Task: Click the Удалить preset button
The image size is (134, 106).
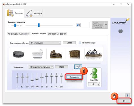Action: coord(74,81)
